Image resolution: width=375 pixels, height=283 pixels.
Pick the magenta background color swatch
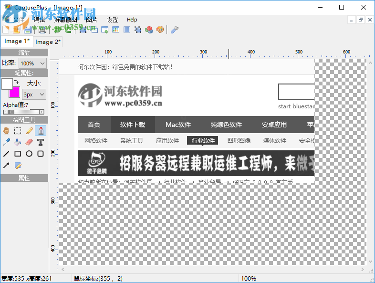(x=14, y=92)
